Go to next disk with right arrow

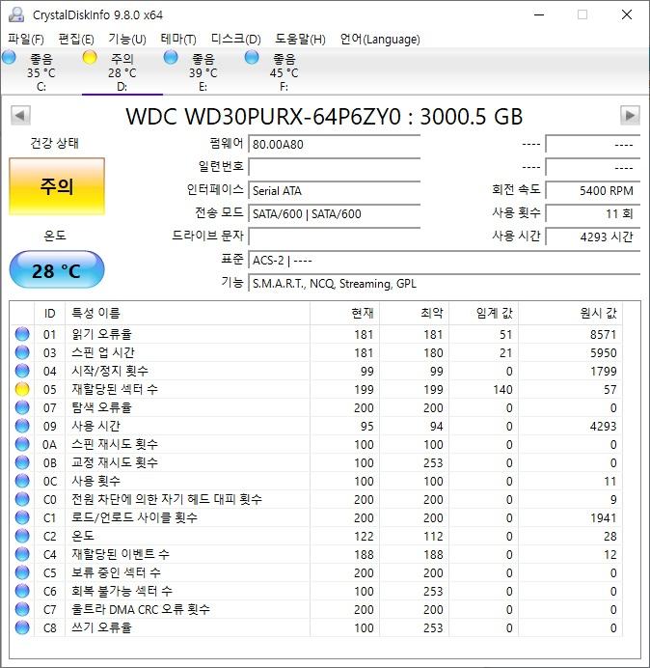tap(630, 116)
